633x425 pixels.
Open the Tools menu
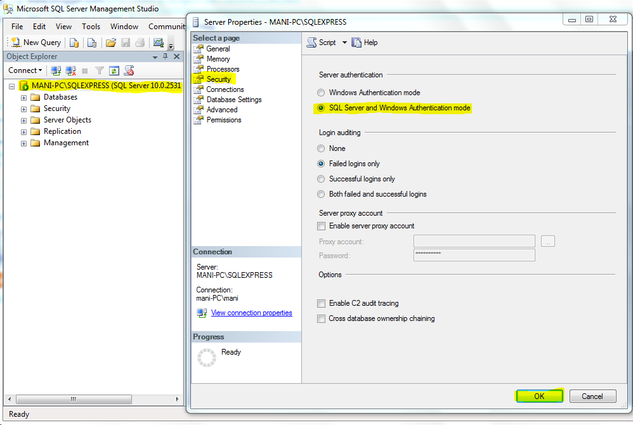click(91, 27)
